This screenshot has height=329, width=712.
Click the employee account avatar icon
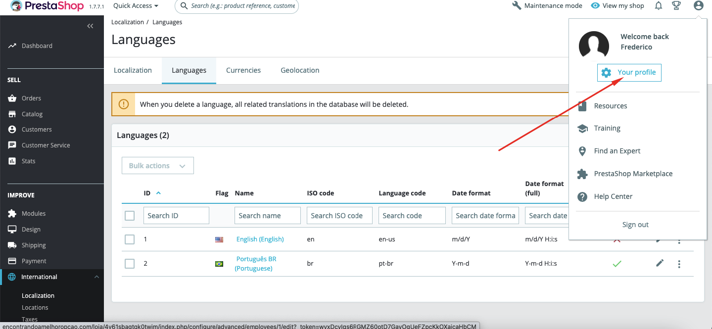point(698,6)
